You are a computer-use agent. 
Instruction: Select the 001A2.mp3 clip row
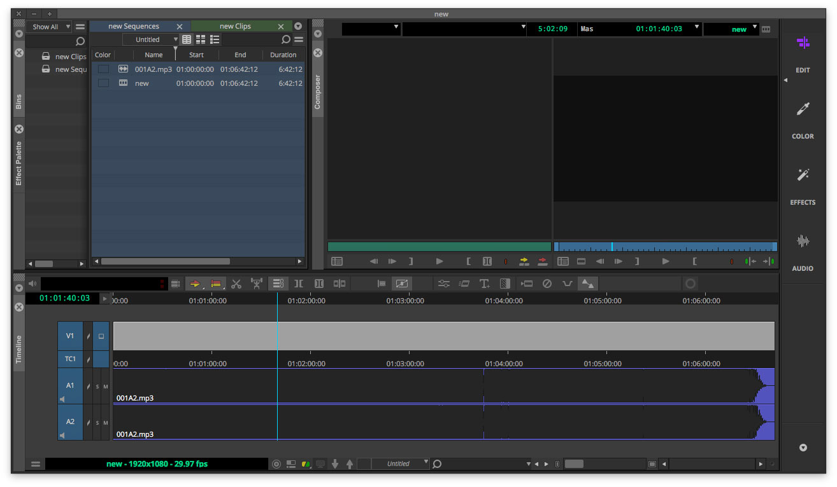197,69
